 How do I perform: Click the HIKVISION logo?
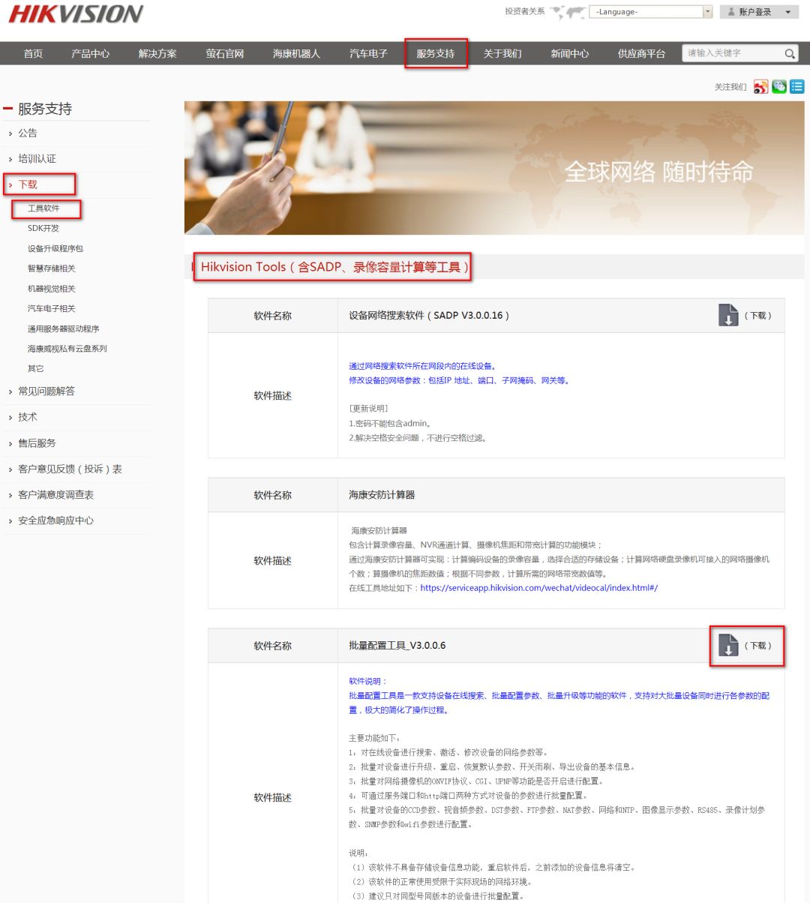click(x=76, y=14)
